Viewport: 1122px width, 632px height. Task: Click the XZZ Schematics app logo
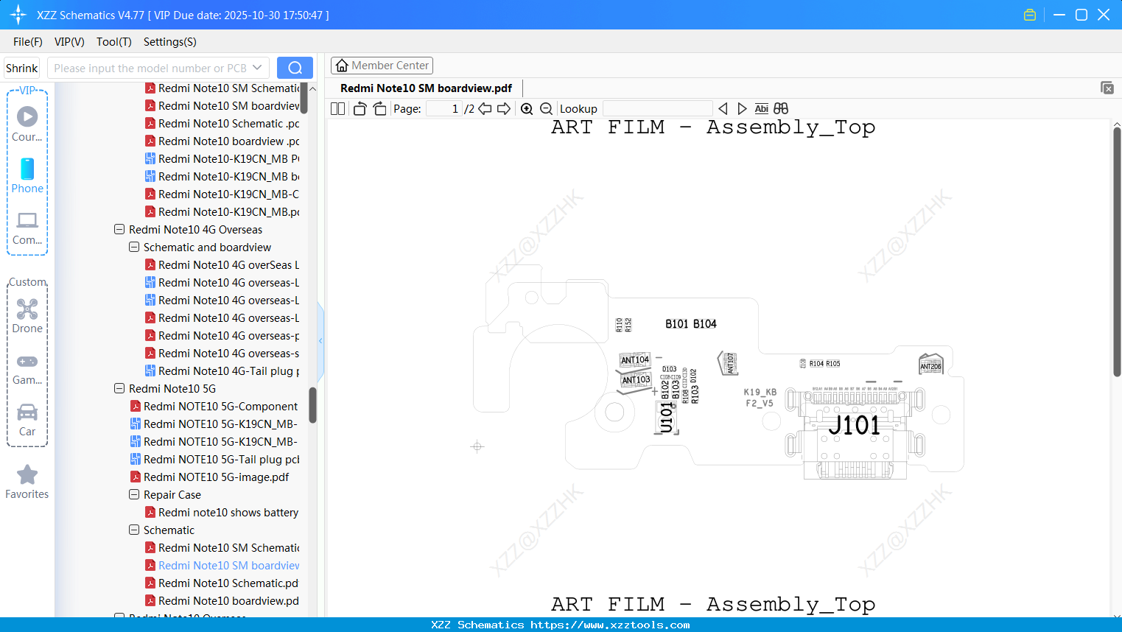[18, 15]
